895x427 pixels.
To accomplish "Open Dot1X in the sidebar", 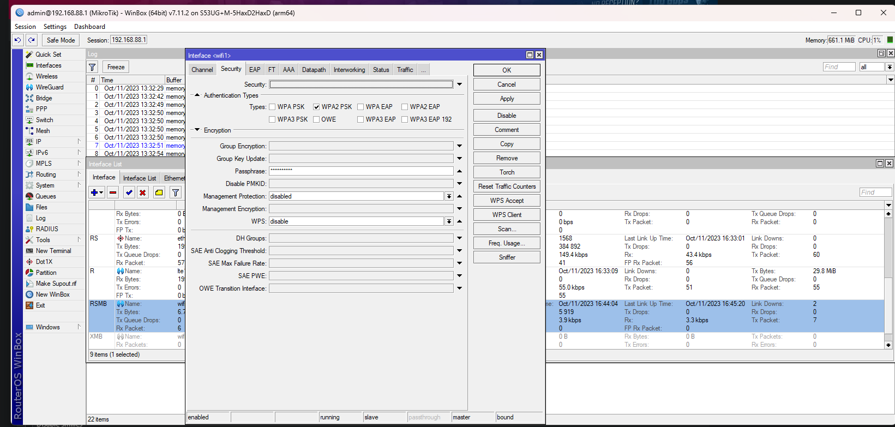I will 44,262.
